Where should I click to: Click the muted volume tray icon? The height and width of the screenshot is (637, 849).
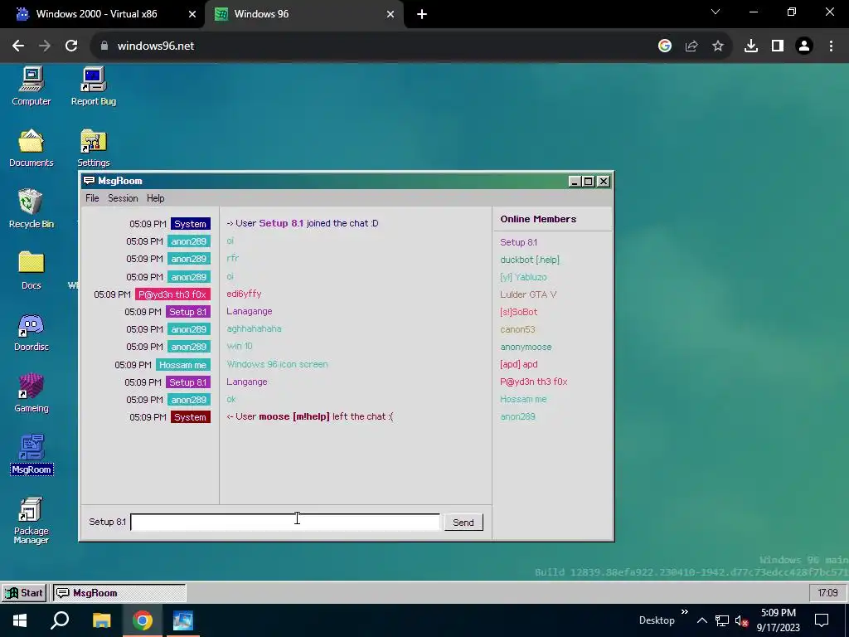[741, 620]
